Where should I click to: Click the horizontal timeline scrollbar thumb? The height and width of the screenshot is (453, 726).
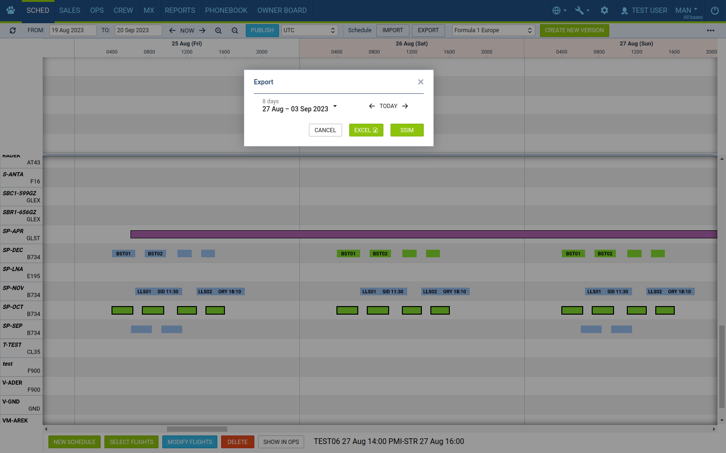tap(197, 429)
